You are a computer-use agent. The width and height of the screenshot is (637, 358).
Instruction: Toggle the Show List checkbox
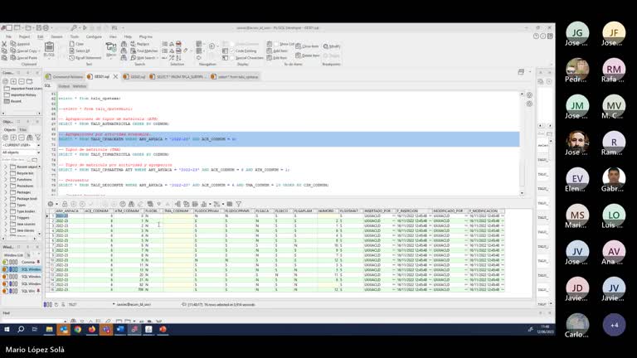276,44
